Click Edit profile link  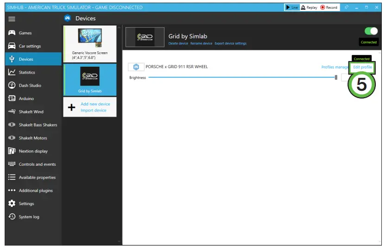[x=362, y=67]
